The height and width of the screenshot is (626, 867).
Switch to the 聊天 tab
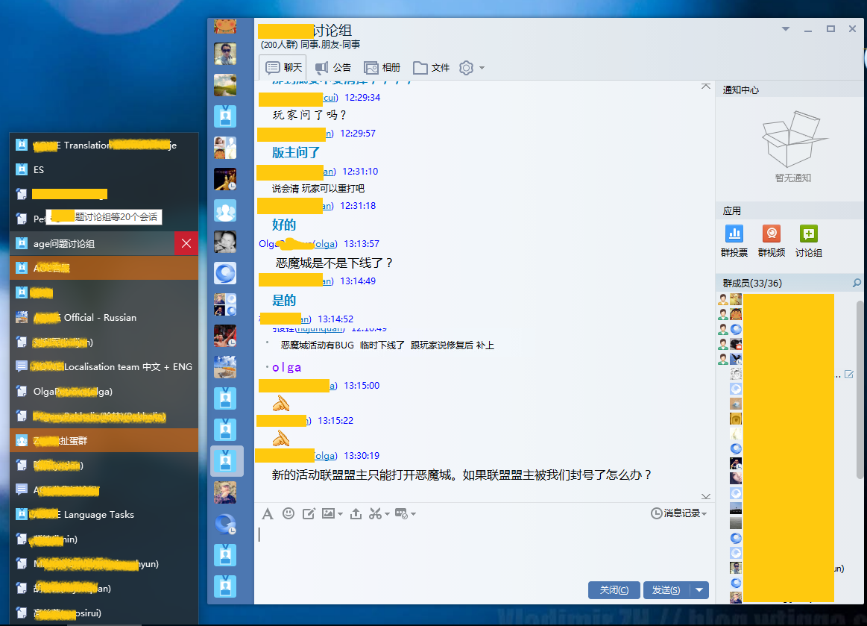pyautogui.click(x=283, y=68)
